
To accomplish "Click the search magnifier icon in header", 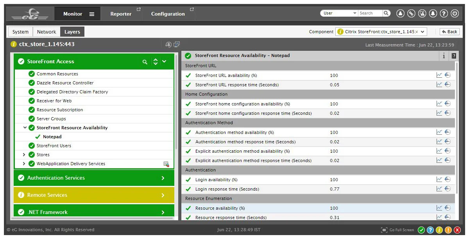I will click(x=386, y=13).
